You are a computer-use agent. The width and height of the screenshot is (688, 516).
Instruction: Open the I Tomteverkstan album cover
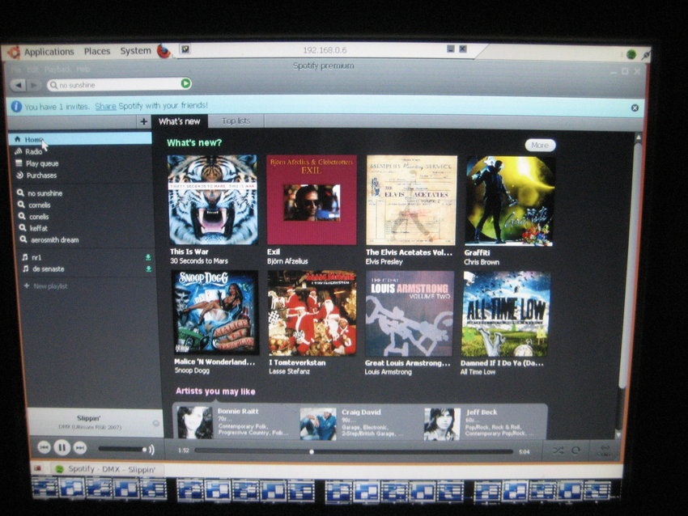(312, 313)
